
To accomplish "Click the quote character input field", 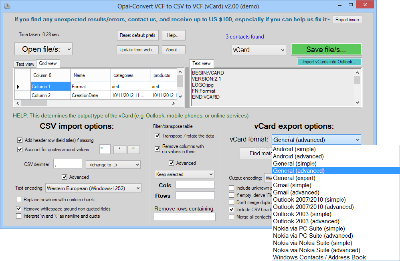I will click(x=105, y=149).
